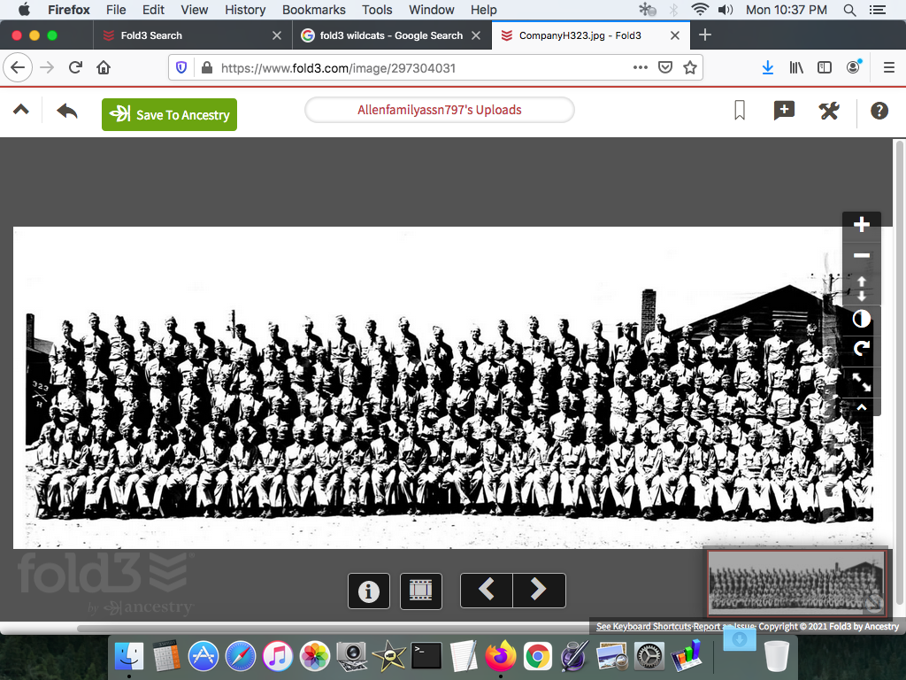Open the filmstrip view
The width and height of the screenshot is (906, 680).
(421, 591)
